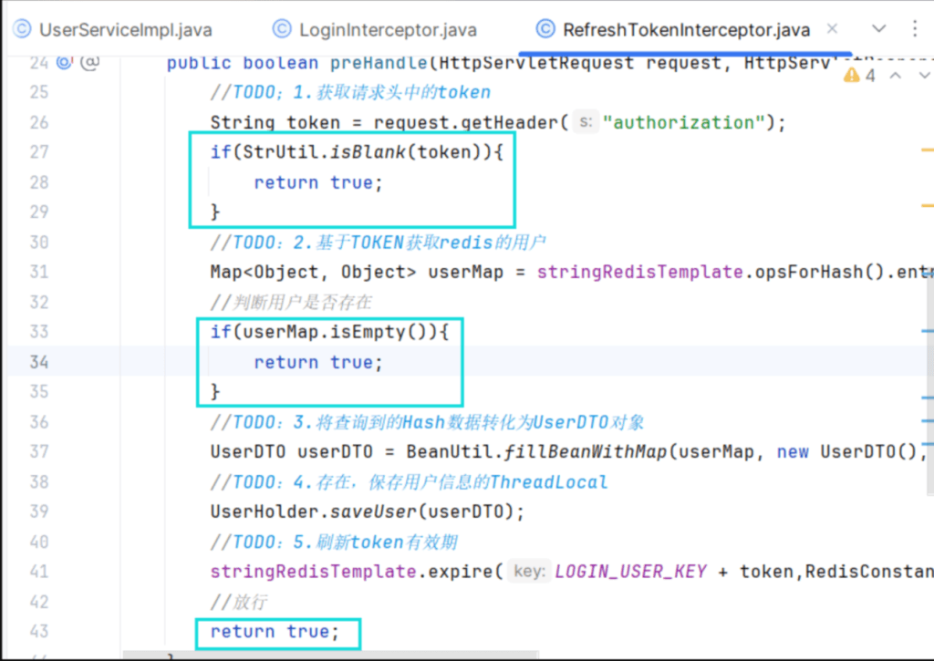This screenshot has height=661, width=934.
Task: Click line number 34 in the gutter
Action: (x=38, y=362)
